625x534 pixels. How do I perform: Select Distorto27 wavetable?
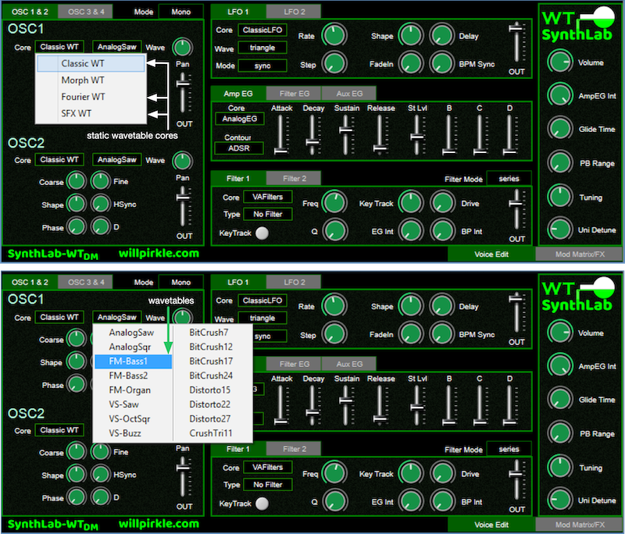[212, 418]
